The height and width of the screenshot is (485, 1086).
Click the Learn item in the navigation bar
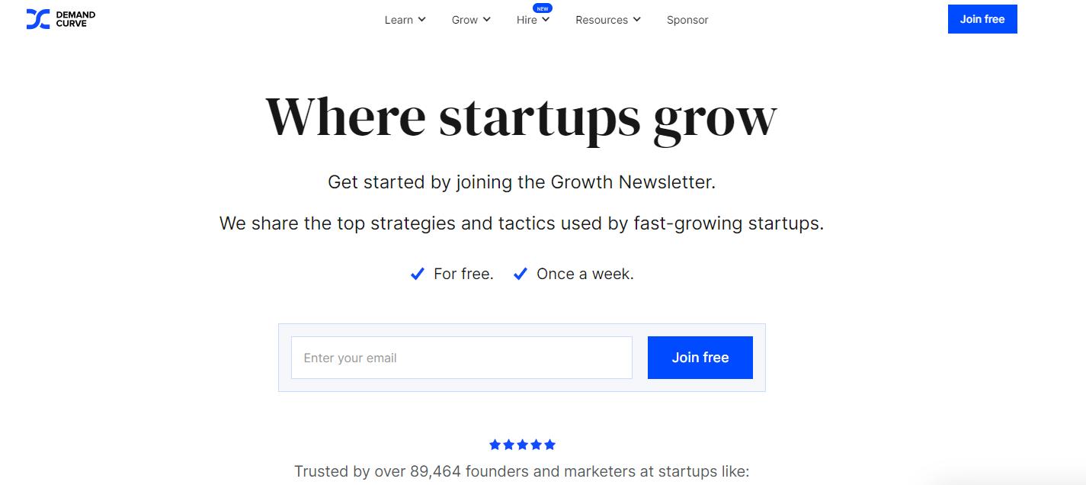point(399,19)
